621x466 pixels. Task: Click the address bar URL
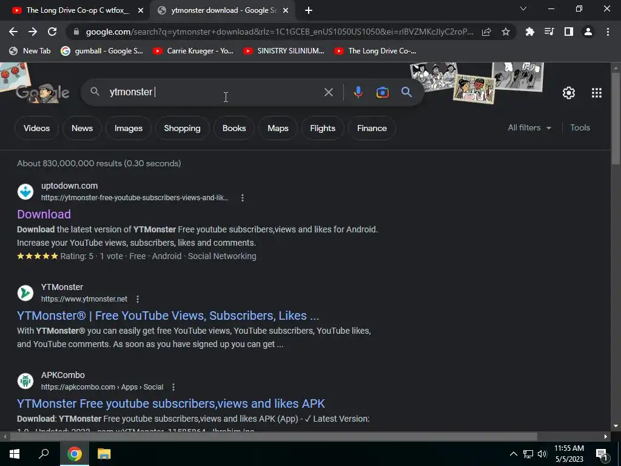click(279, 32)
